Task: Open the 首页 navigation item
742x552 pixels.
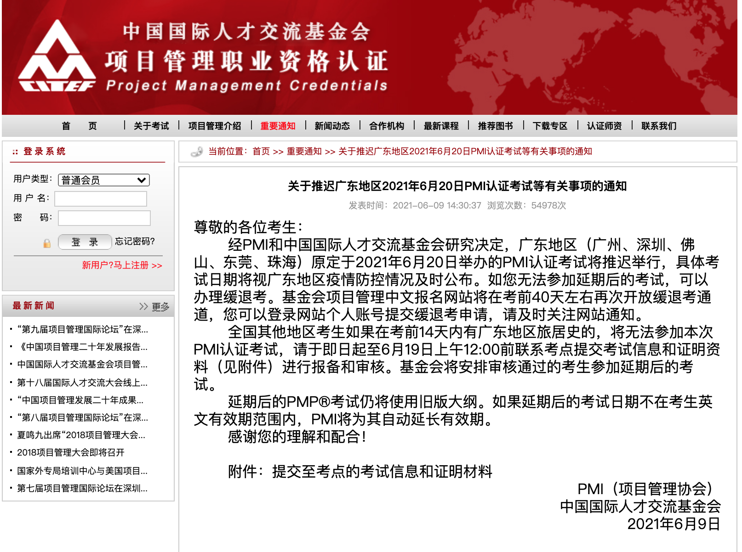Action: [x=80, y=126]
